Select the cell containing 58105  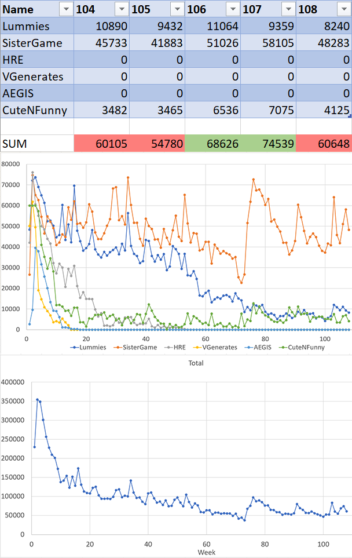(x=269, y=43)
